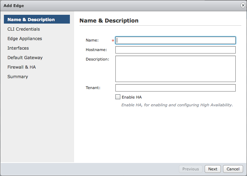Jump to the Firewall & HA step
The width and height of the screenshot is (247, 176).
click(x=22, y=67)
